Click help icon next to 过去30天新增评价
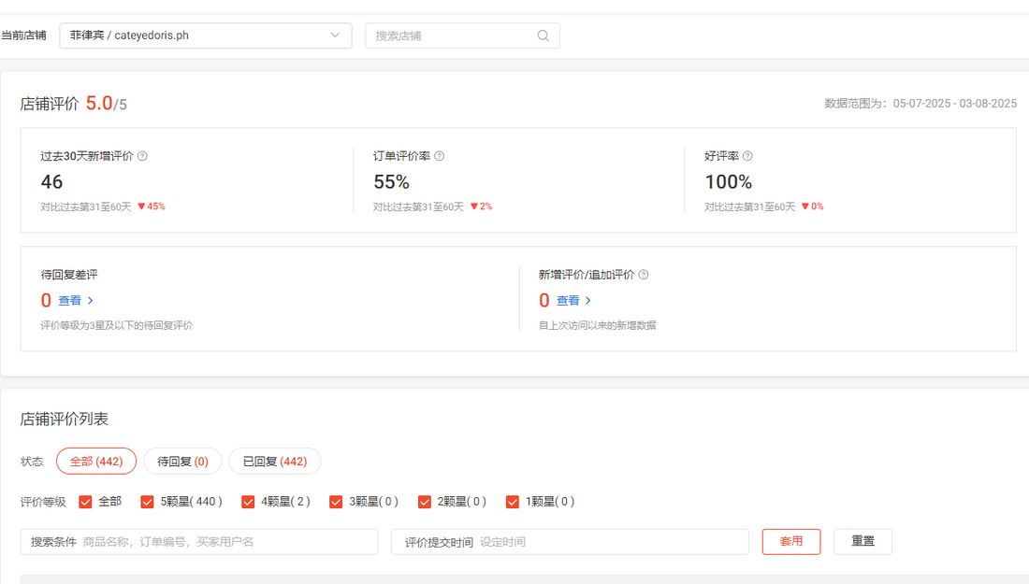The image size is (1029, 584). coord(142,156)
